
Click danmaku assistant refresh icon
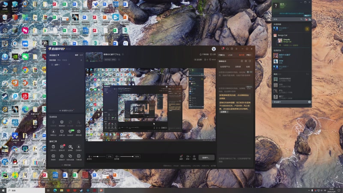(250, 61)
